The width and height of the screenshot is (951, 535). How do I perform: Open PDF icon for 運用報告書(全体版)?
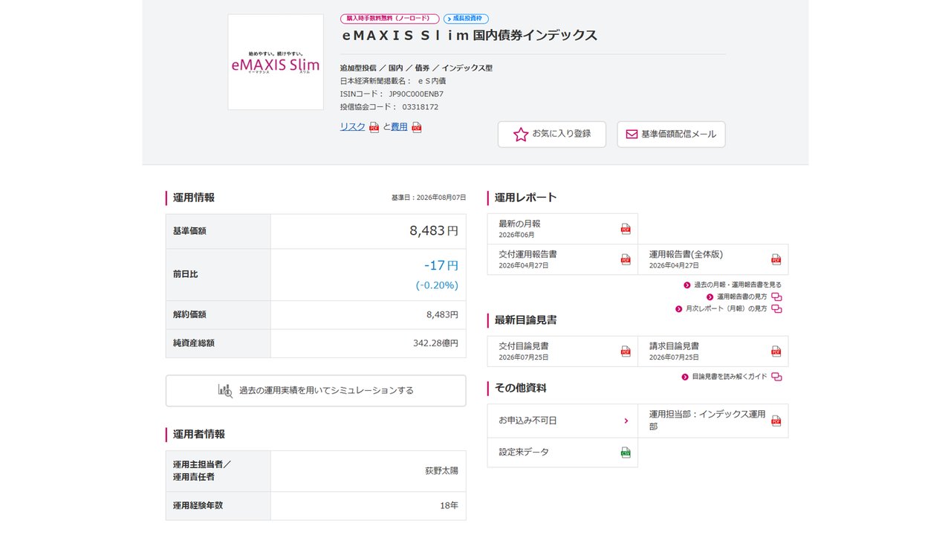coord(776,259)
